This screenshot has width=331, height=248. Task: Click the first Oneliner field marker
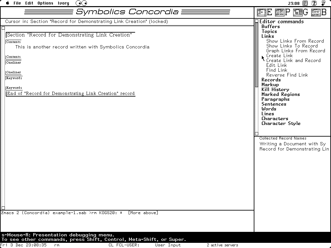tap(13, 63)
